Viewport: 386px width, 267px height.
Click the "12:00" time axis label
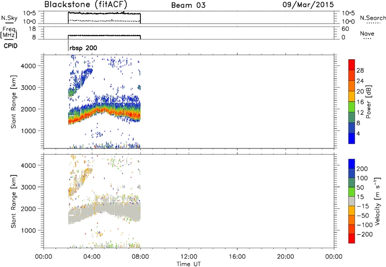pos(189,257)
